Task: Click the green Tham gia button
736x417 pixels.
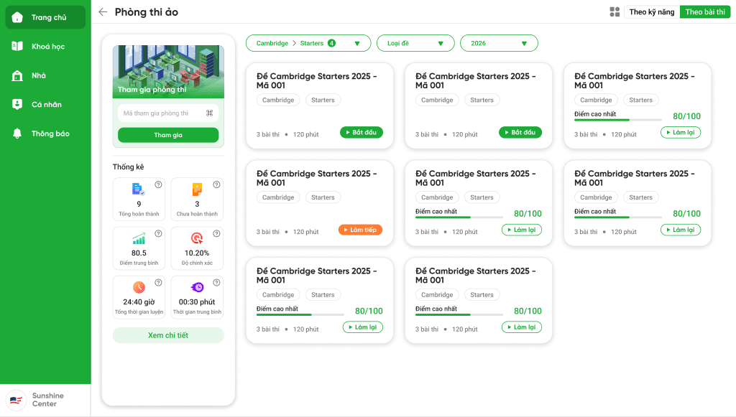Action: [168, 135]
